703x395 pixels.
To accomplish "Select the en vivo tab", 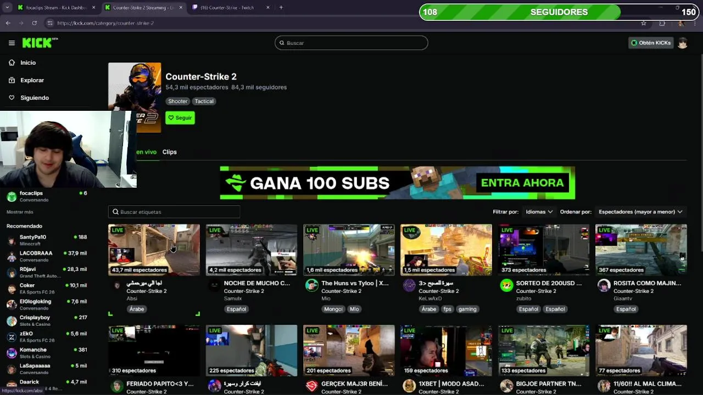I will click(x=146, y=152).
